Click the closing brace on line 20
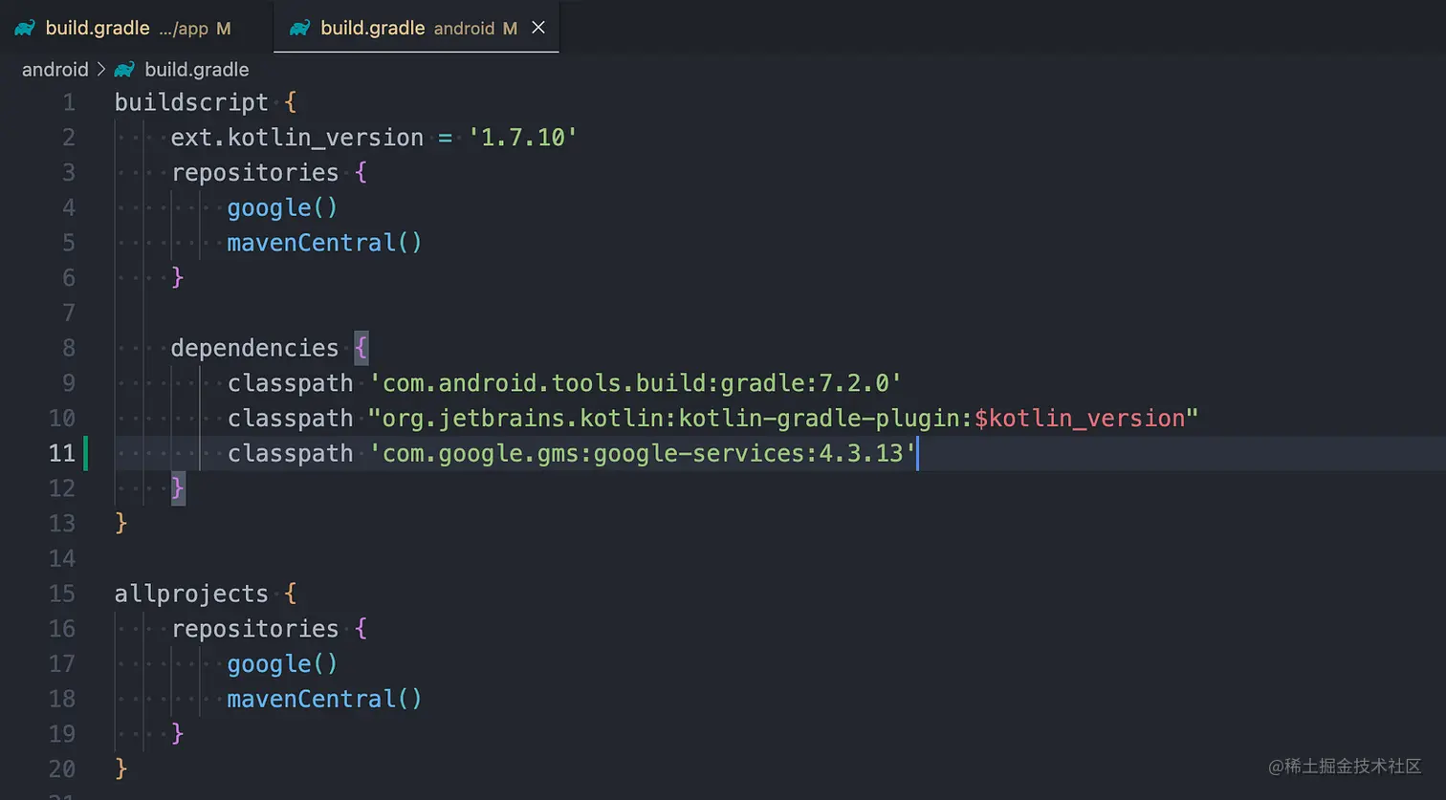Image resolution: width=1446 pixels, height=800 pixels. 121,768
